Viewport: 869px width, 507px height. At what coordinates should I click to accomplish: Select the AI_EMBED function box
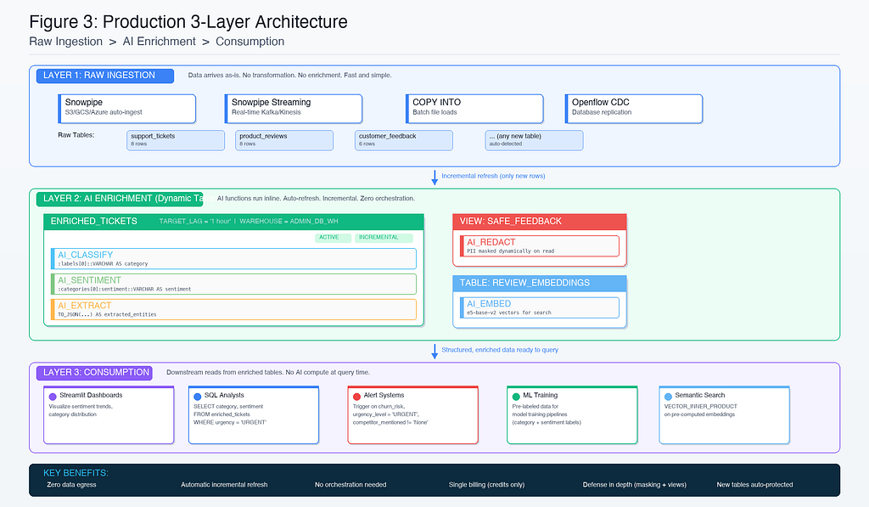click(x=539, y=307)
